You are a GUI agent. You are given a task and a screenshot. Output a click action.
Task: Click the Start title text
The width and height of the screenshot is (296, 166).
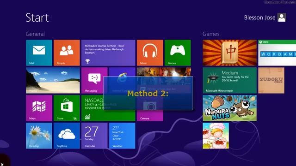point(37,18)
